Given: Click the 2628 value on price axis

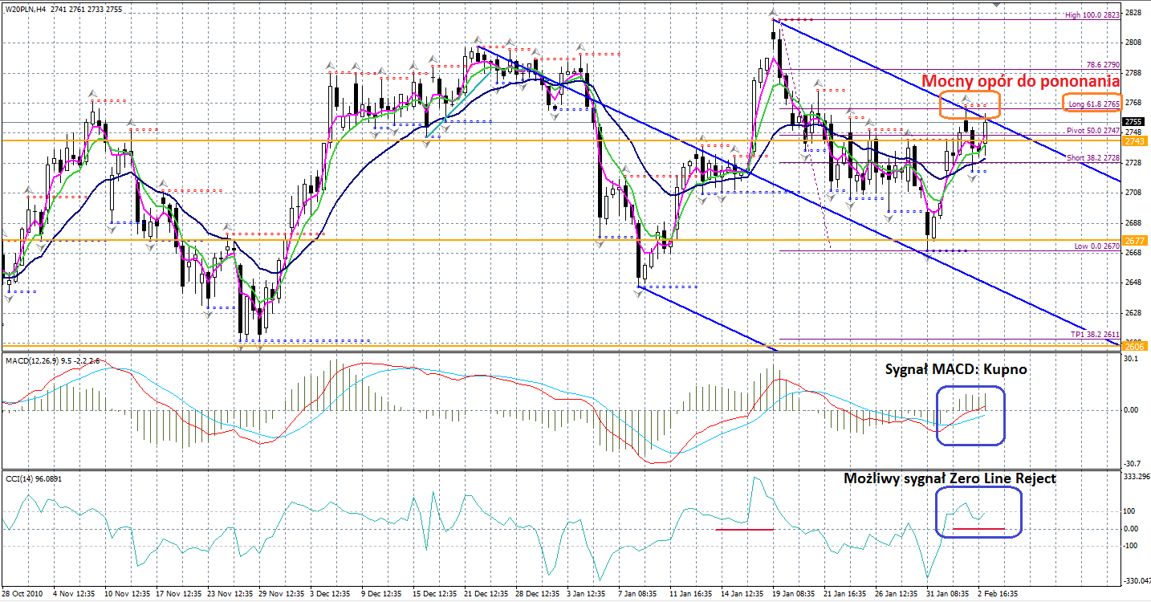Looking at the screenshot, I should (1133, 312).
